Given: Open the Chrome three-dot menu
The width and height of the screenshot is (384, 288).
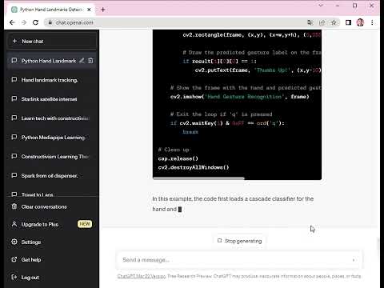Looking at the screenshot, I should pyautogui.click(x=372, y=22).
